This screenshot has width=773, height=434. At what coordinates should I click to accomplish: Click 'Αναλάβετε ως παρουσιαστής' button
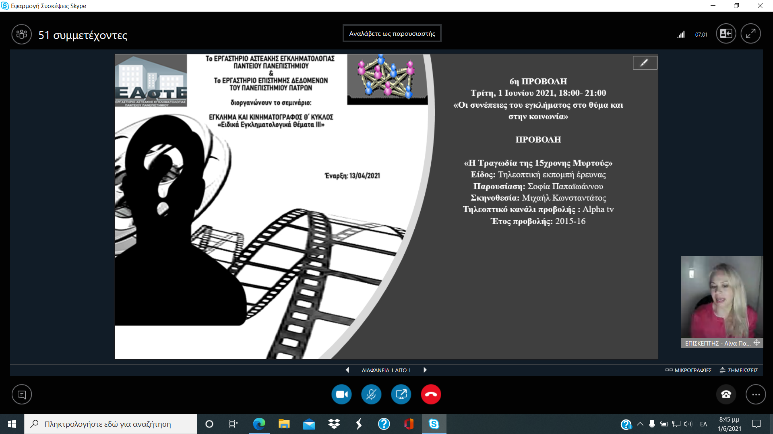(392, 33)
